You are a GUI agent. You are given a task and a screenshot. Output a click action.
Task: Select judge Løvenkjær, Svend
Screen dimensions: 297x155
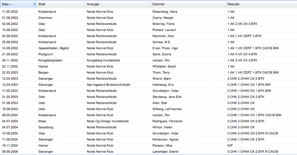point(165,152)
